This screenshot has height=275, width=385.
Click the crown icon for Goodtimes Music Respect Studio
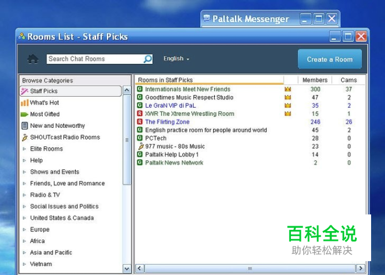tap(288, 97)
